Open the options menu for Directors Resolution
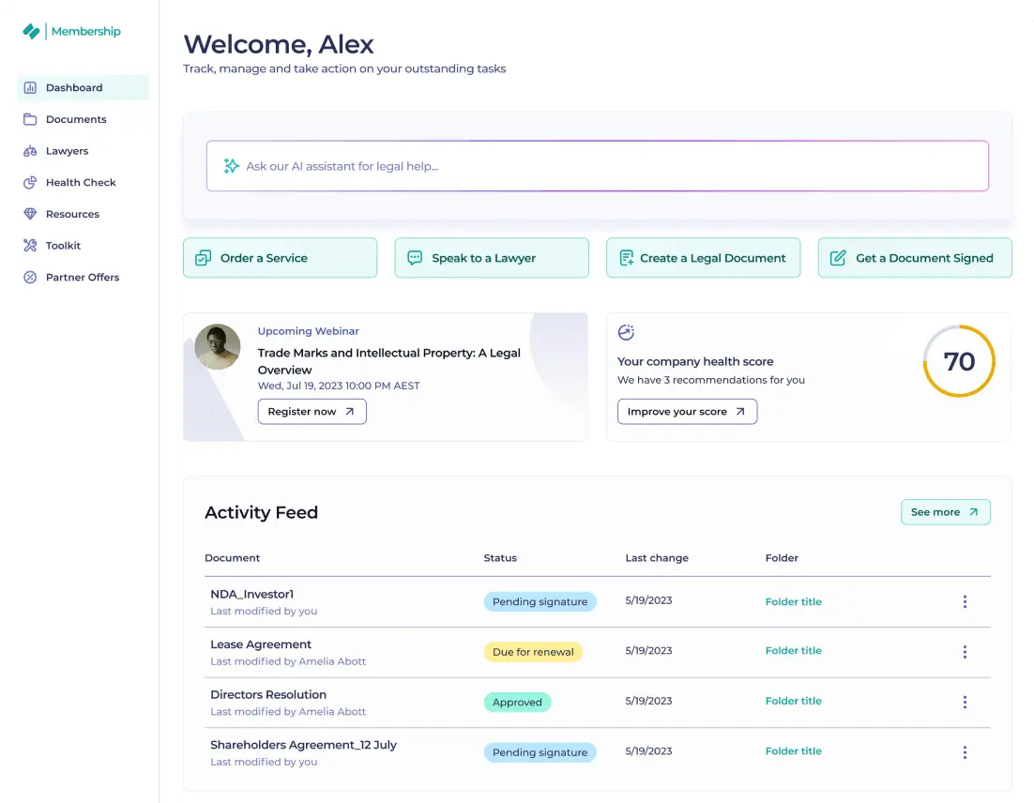1034x803 pixels. point(965,701)
